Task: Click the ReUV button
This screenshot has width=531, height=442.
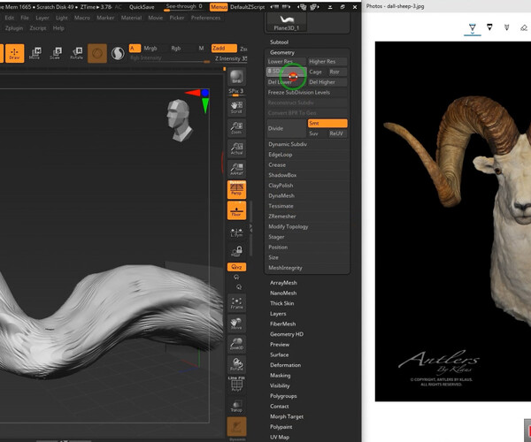Action: 337,133
